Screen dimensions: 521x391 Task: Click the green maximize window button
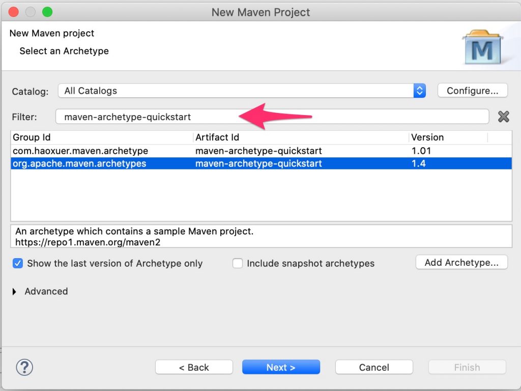(x=47, y=12)
